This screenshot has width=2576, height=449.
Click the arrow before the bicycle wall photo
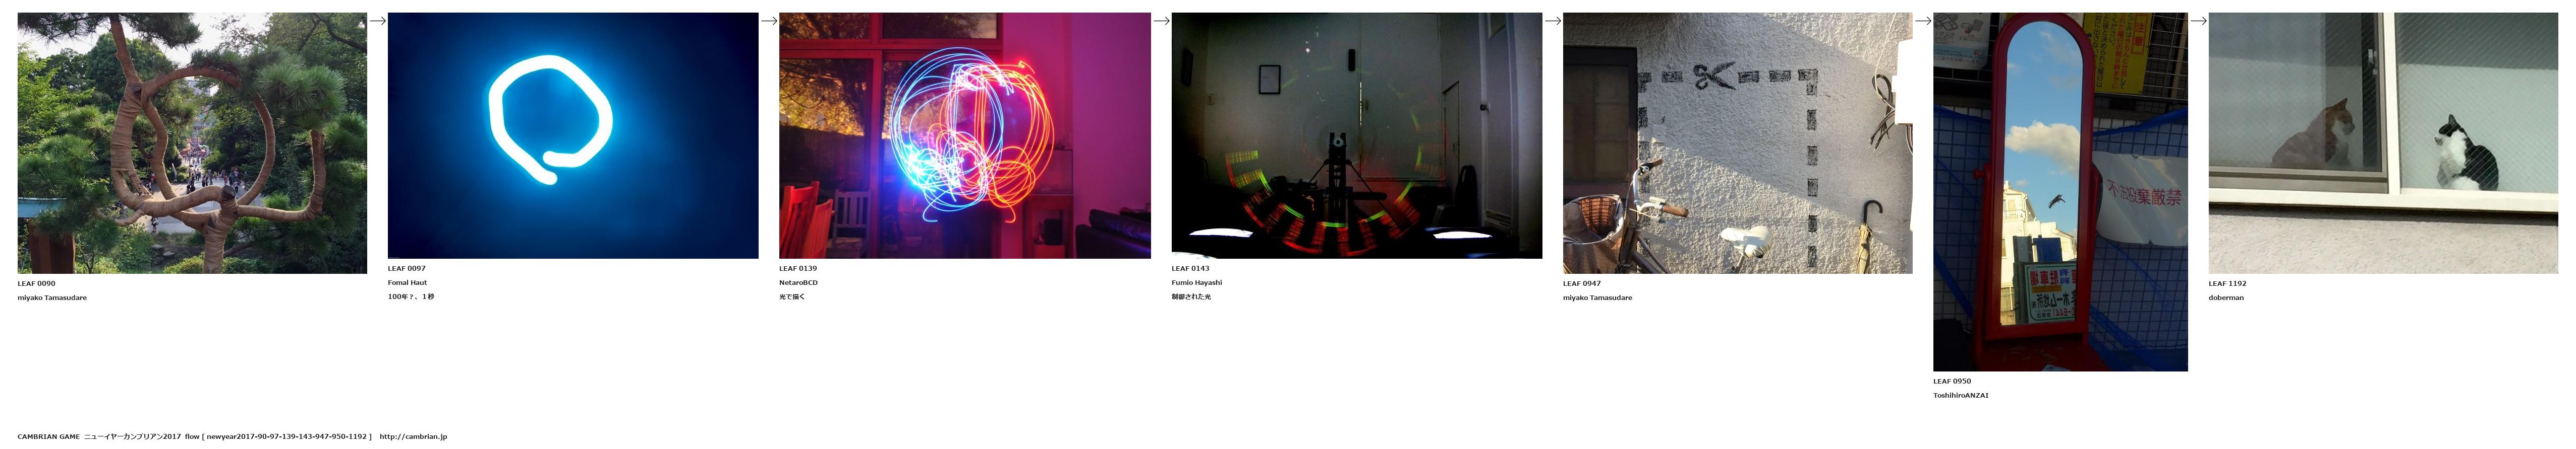pyautogui.click(x=1553, y=21)
